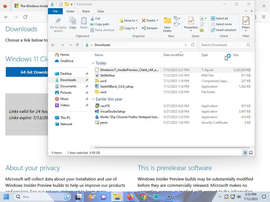The image size is (270, 202).
Task: Select the VisualStudioSetup application
Action: tap(113, 111)
